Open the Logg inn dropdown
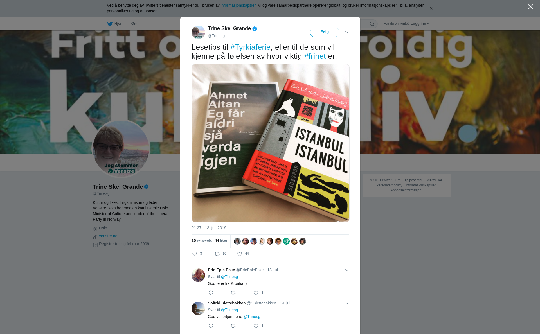Viewport: 540px width, 334px height. (420, 24)
